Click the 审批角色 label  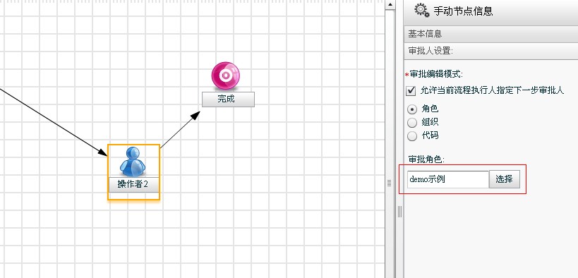point(426,159)
